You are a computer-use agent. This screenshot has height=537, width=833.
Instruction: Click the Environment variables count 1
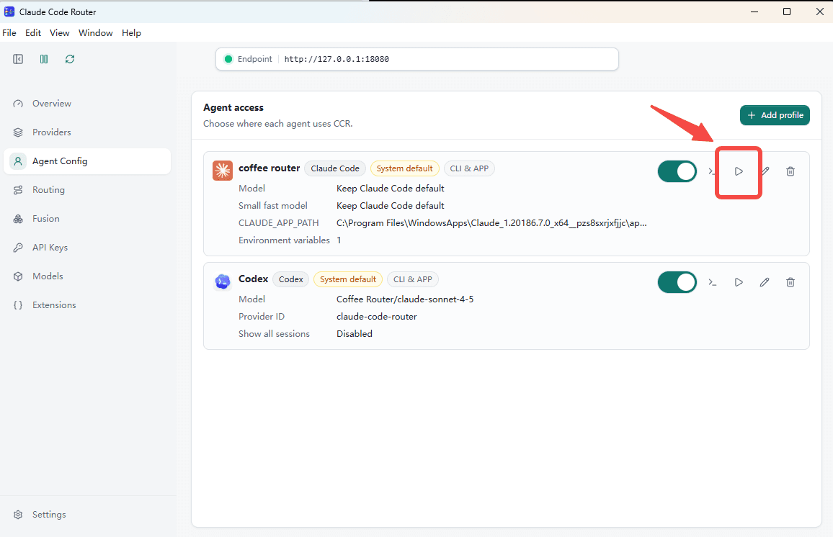(339, 240)
